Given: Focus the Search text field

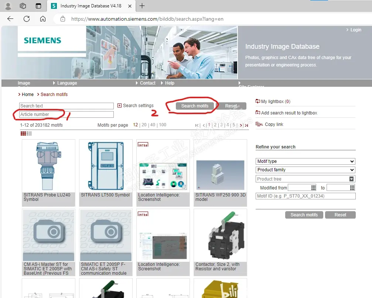Looking at the screenshot, I should (x=66, y=106).
